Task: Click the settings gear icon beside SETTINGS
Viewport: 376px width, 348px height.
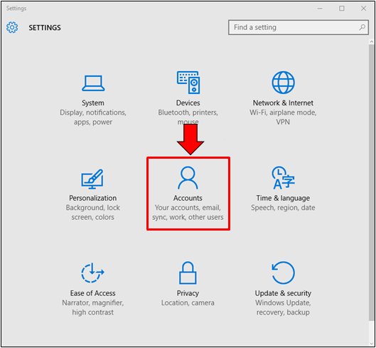Action: pos(12,27)
